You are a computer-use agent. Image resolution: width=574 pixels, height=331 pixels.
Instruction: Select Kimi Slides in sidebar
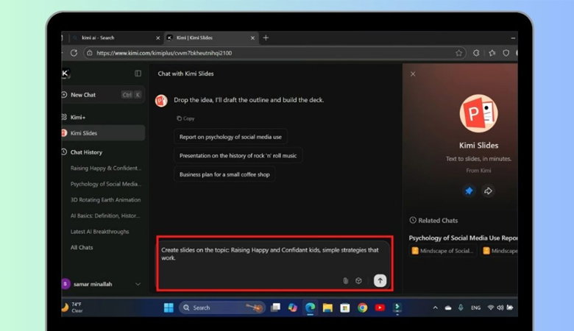(x=103, y=133)
